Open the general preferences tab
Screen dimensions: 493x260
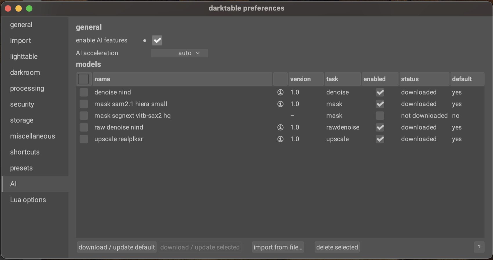click(x=35, y=25)
